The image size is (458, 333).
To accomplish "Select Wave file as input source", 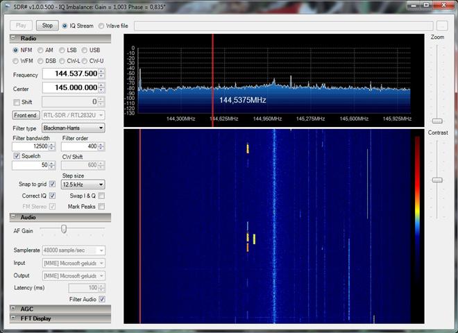I will [x=101, y=26].
